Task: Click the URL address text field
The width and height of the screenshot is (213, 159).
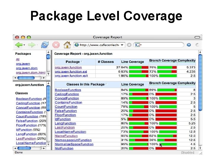Action: click(99, 45)
